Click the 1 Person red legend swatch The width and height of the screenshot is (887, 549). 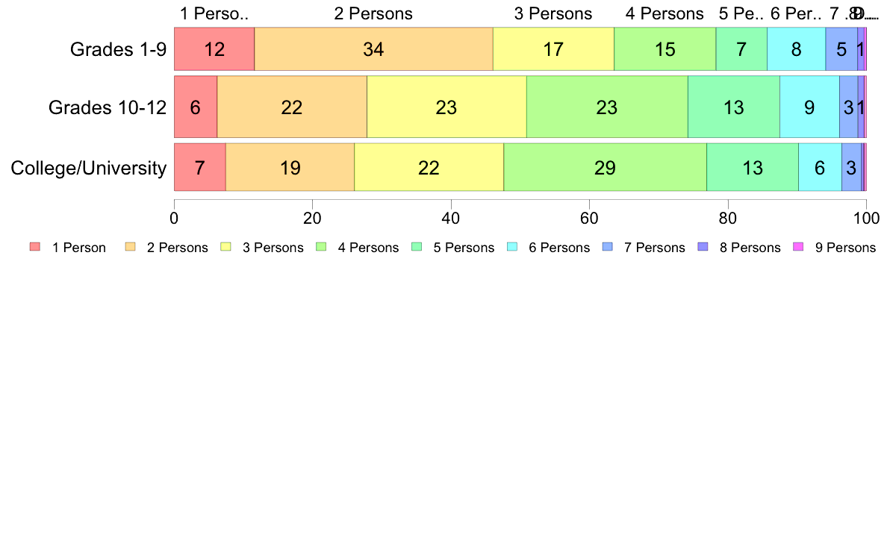(x=35, y=246)
